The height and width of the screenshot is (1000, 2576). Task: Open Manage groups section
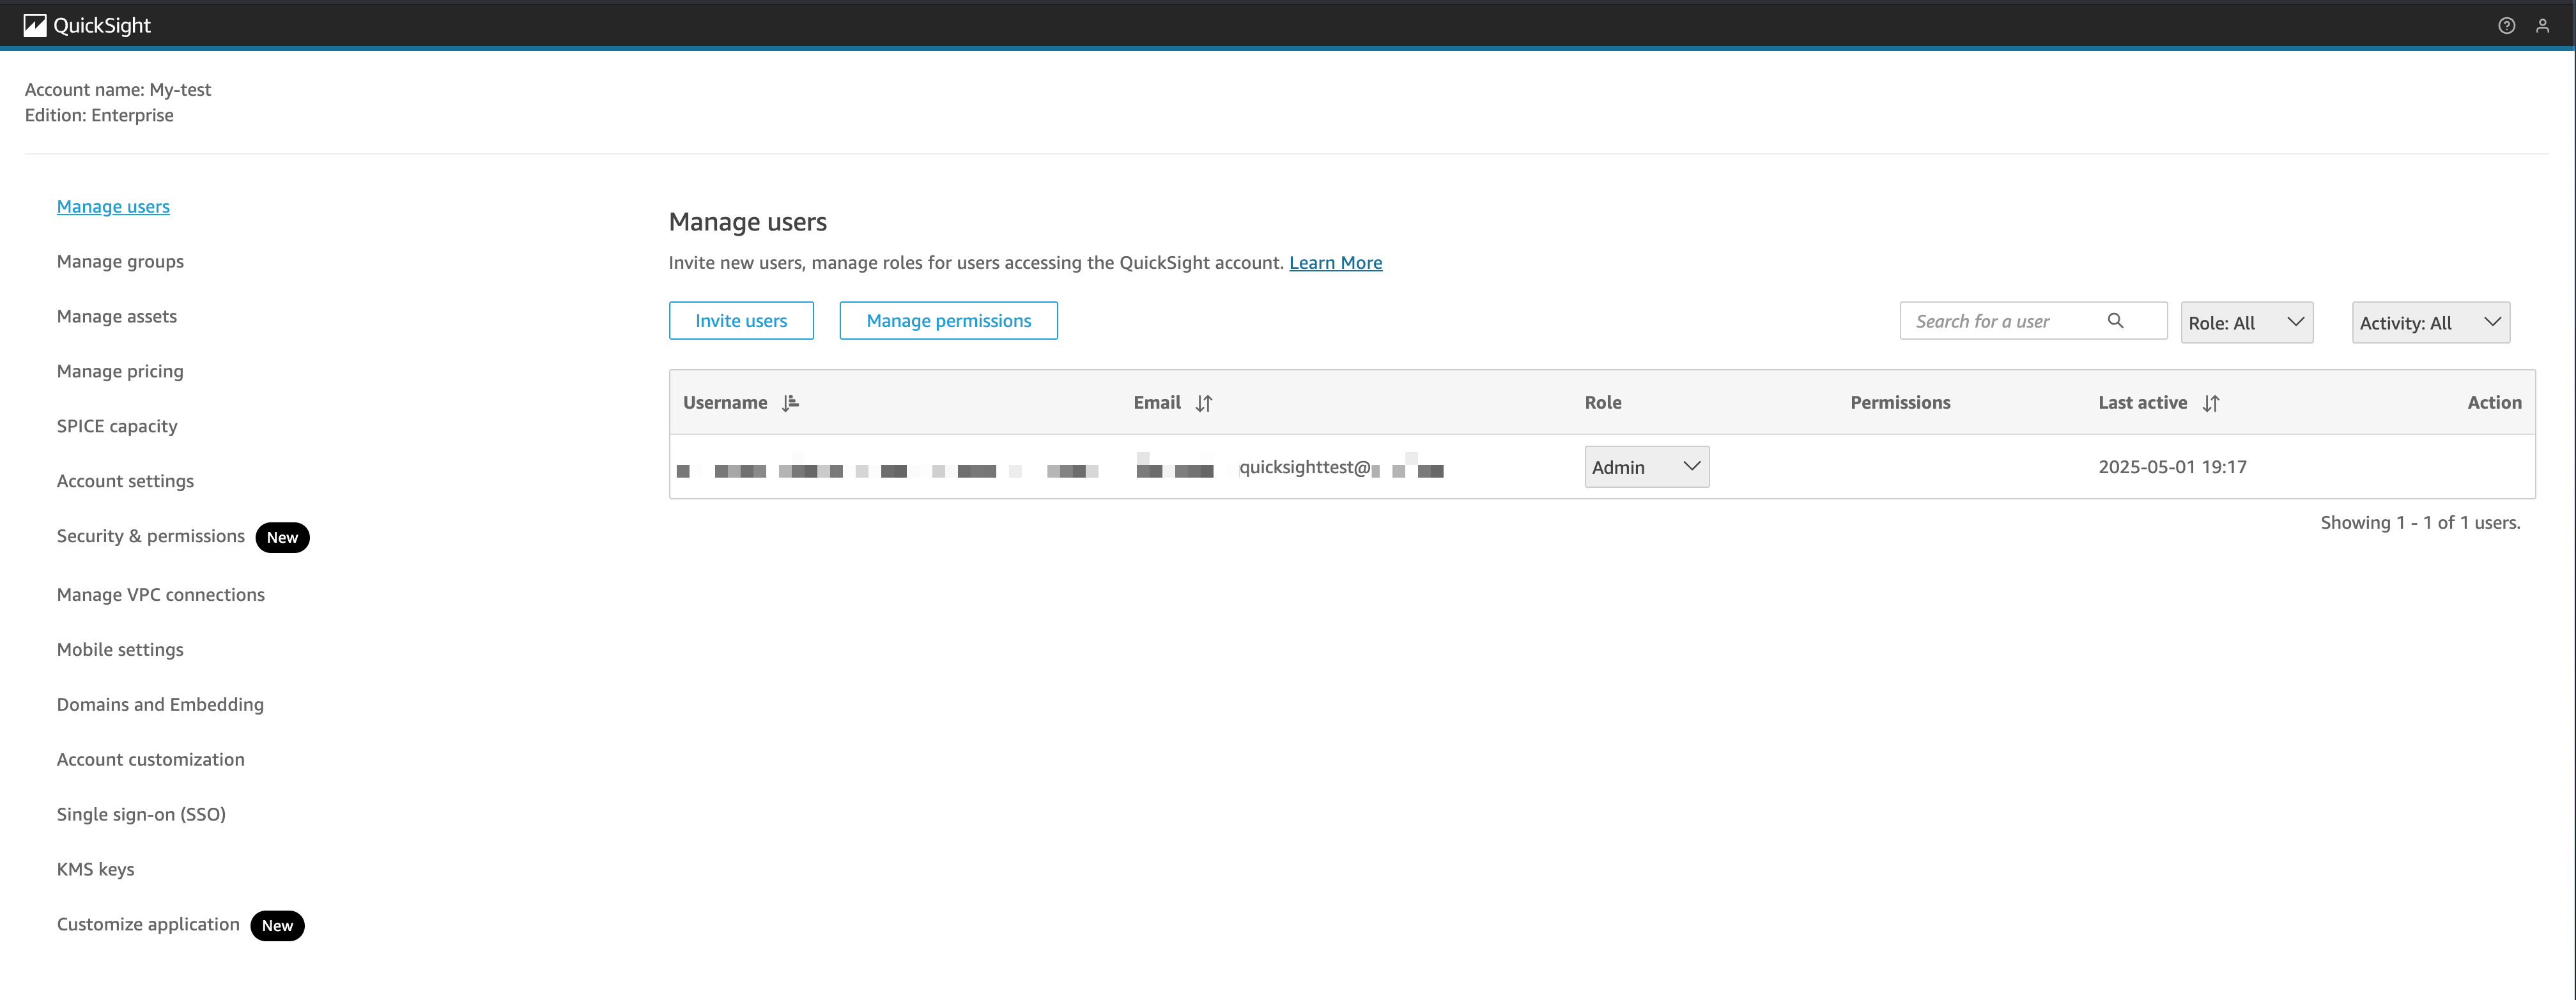(x=120, y=261)
